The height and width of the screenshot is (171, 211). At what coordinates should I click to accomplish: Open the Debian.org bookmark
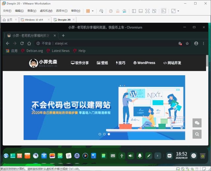(x=32, y=51)
